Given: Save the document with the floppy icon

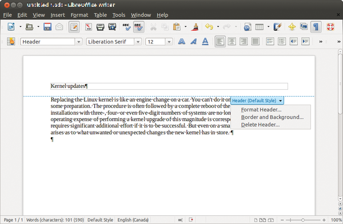Looking at the screenshot, I should click(47, 27).
